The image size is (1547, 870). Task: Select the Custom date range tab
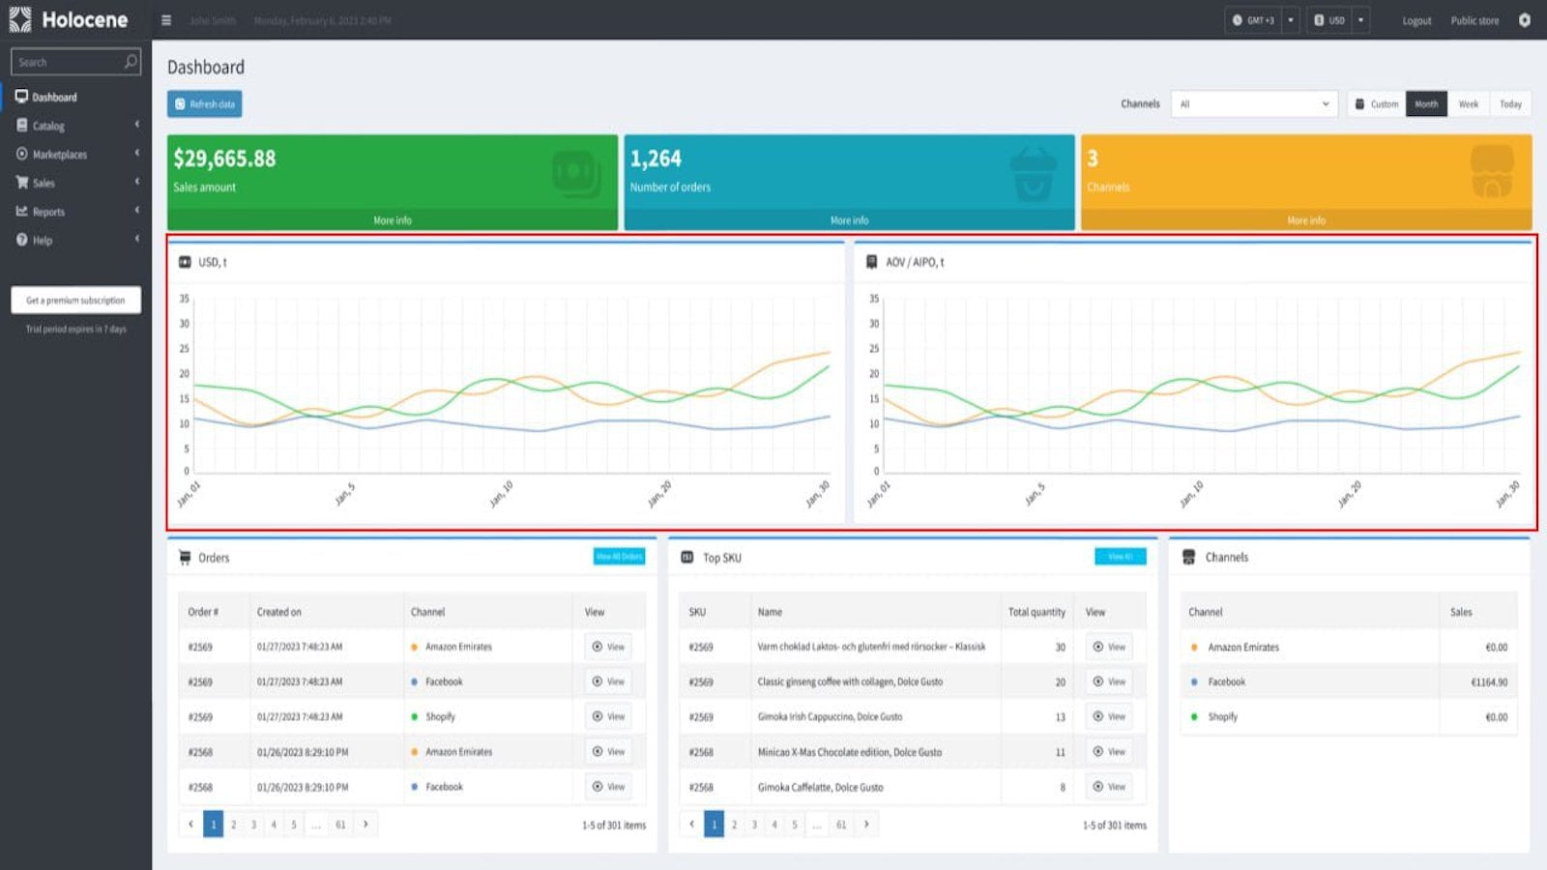pos(1377,103)
